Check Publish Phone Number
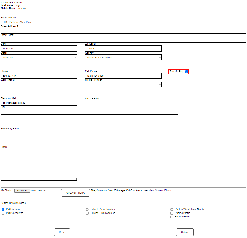The height and width of the screenshot is (238, 247). 87,209
